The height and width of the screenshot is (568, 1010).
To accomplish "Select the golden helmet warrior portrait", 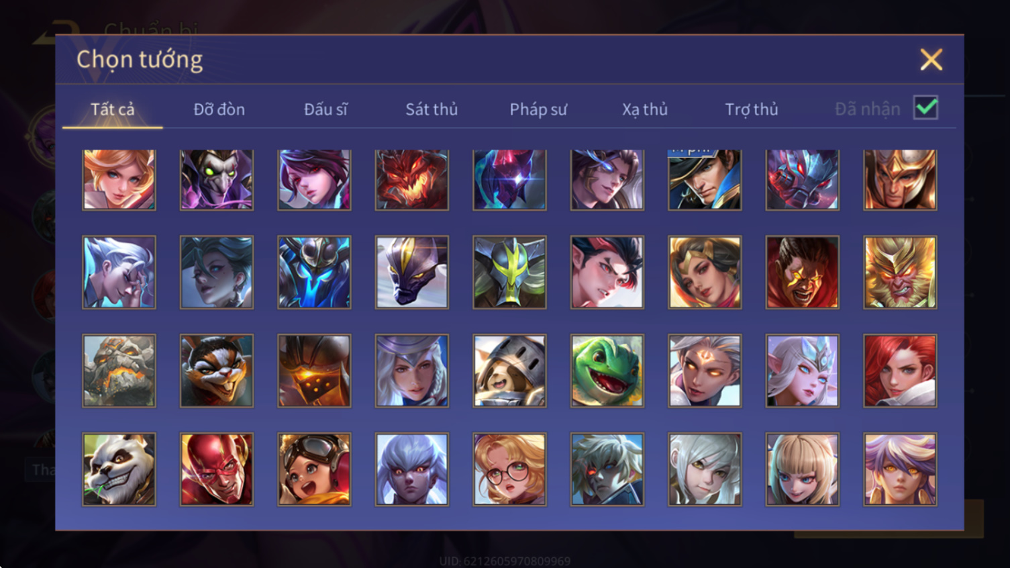I will click(x=900, y=180).
